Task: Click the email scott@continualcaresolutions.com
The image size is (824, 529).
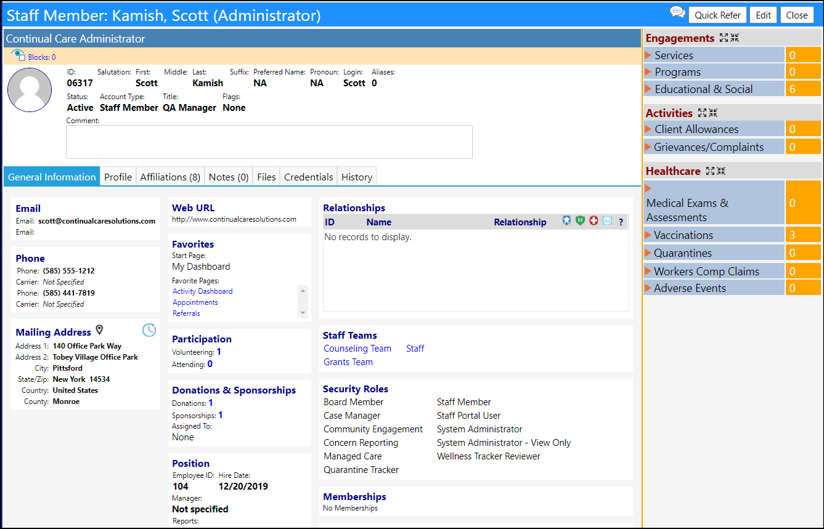Action: pos(97,221)
